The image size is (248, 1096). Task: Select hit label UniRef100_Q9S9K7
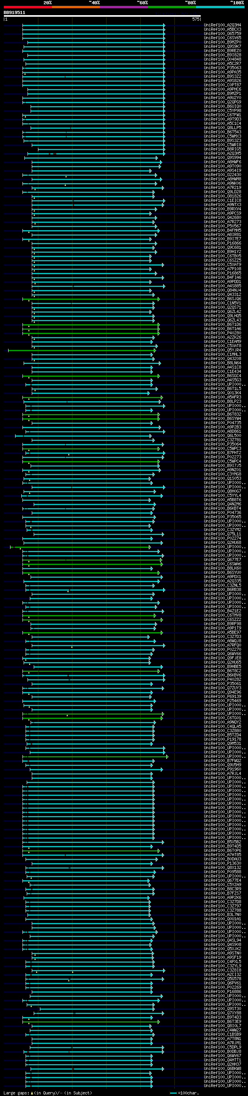coord(222,46)
